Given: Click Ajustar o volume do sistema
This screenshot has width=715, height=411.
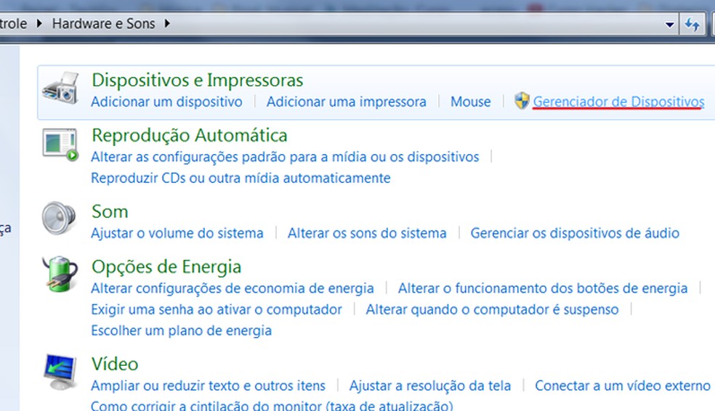Looking at the screenshot, I should [177, 233].
